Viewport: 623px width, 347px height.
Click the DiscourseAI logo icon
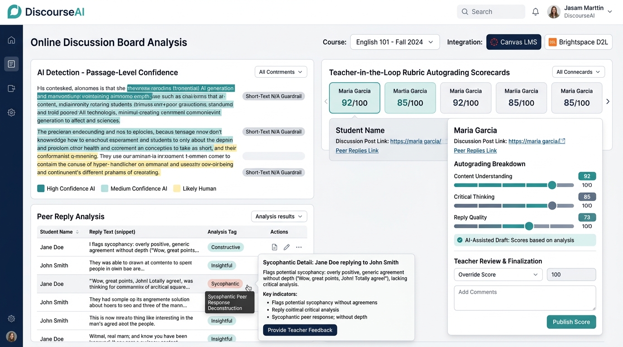click(x=14, y=12)
